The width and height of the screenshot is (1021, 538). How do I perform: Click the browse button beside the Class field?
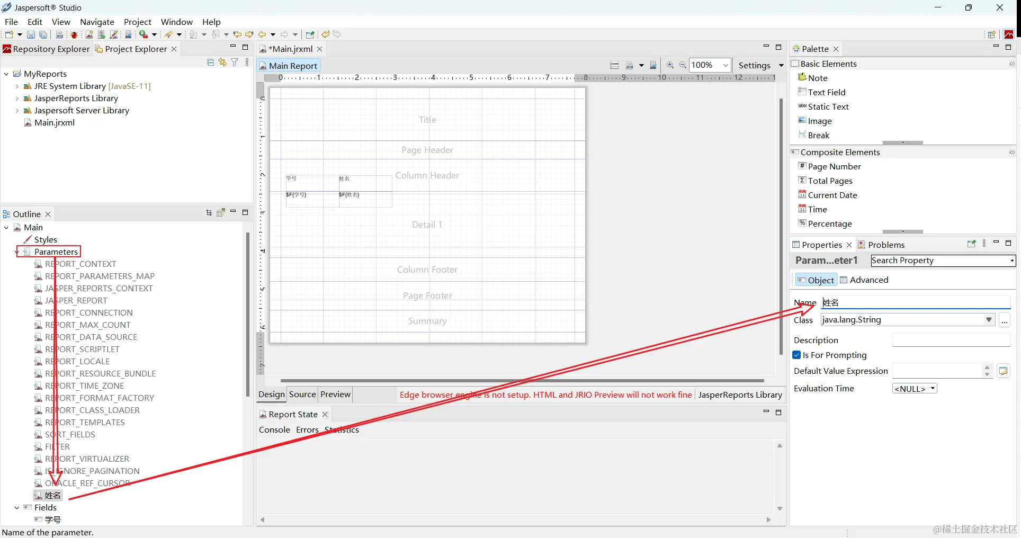(x=1005, y=320)
